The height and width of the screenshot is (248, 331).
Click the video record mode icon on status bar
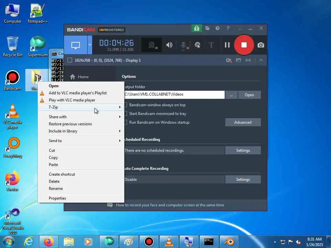point(229,60)
